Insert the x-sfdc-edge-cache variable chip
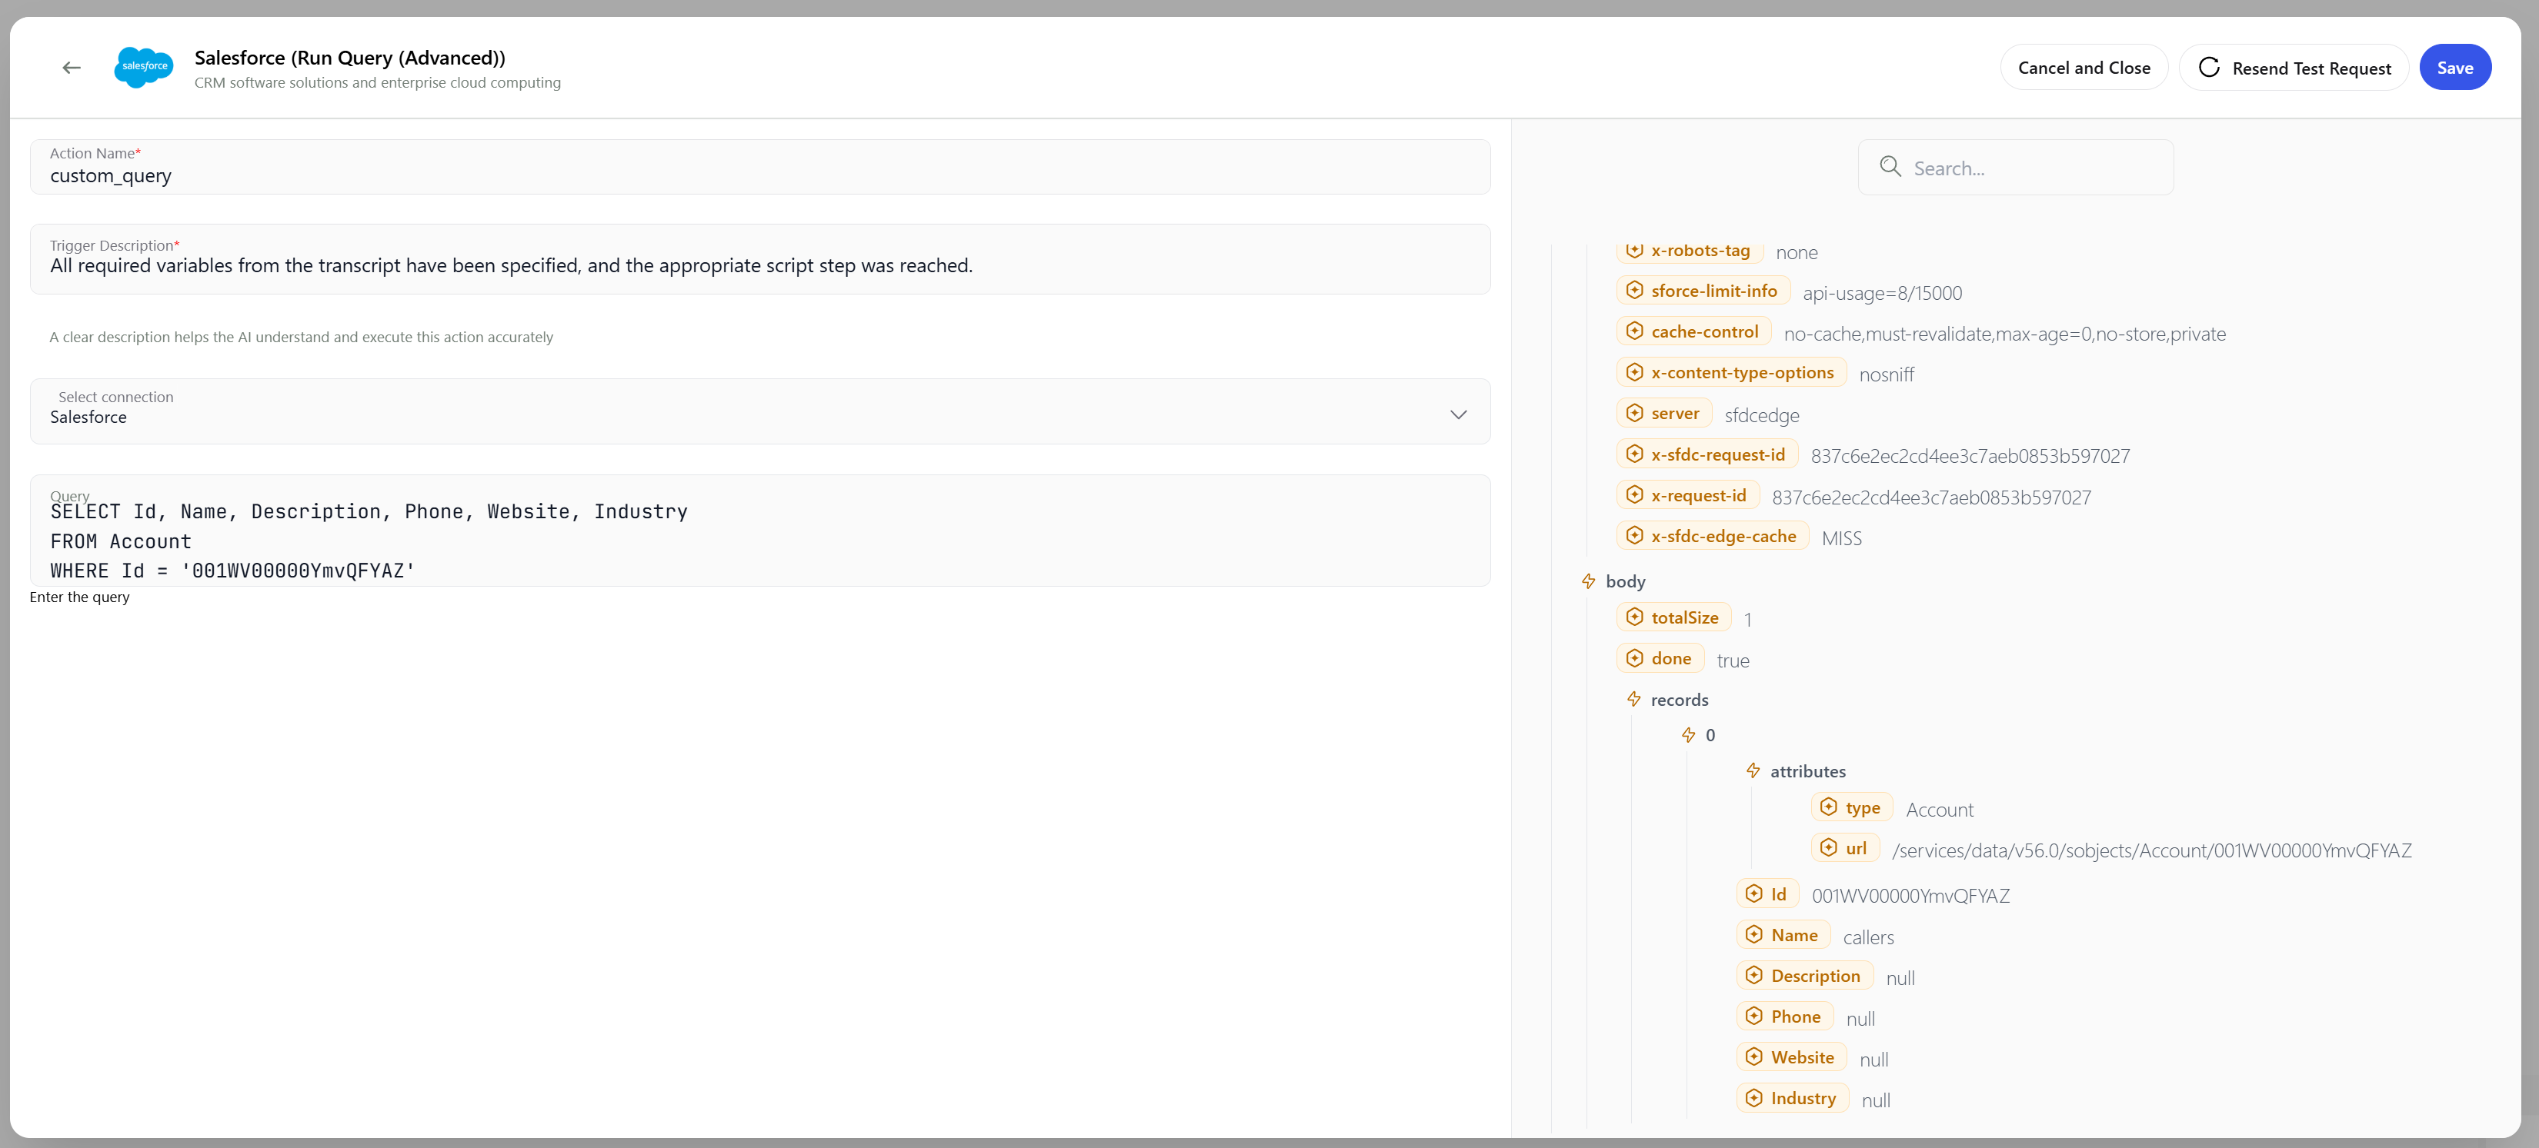Image resolution: width=2539 pixels, height=1148 pixels. tap(1712, 536)
